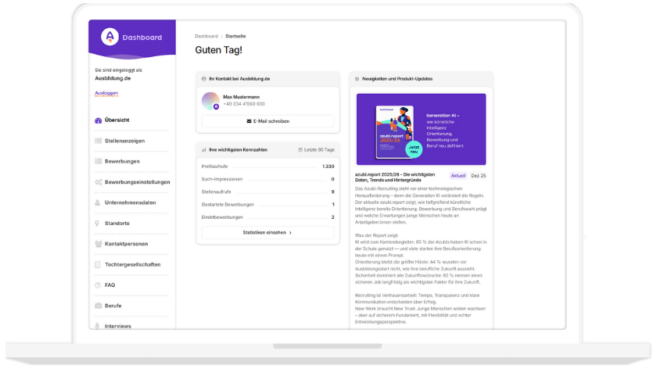
Task: Click the Ausloggen link
Action: 106,93
